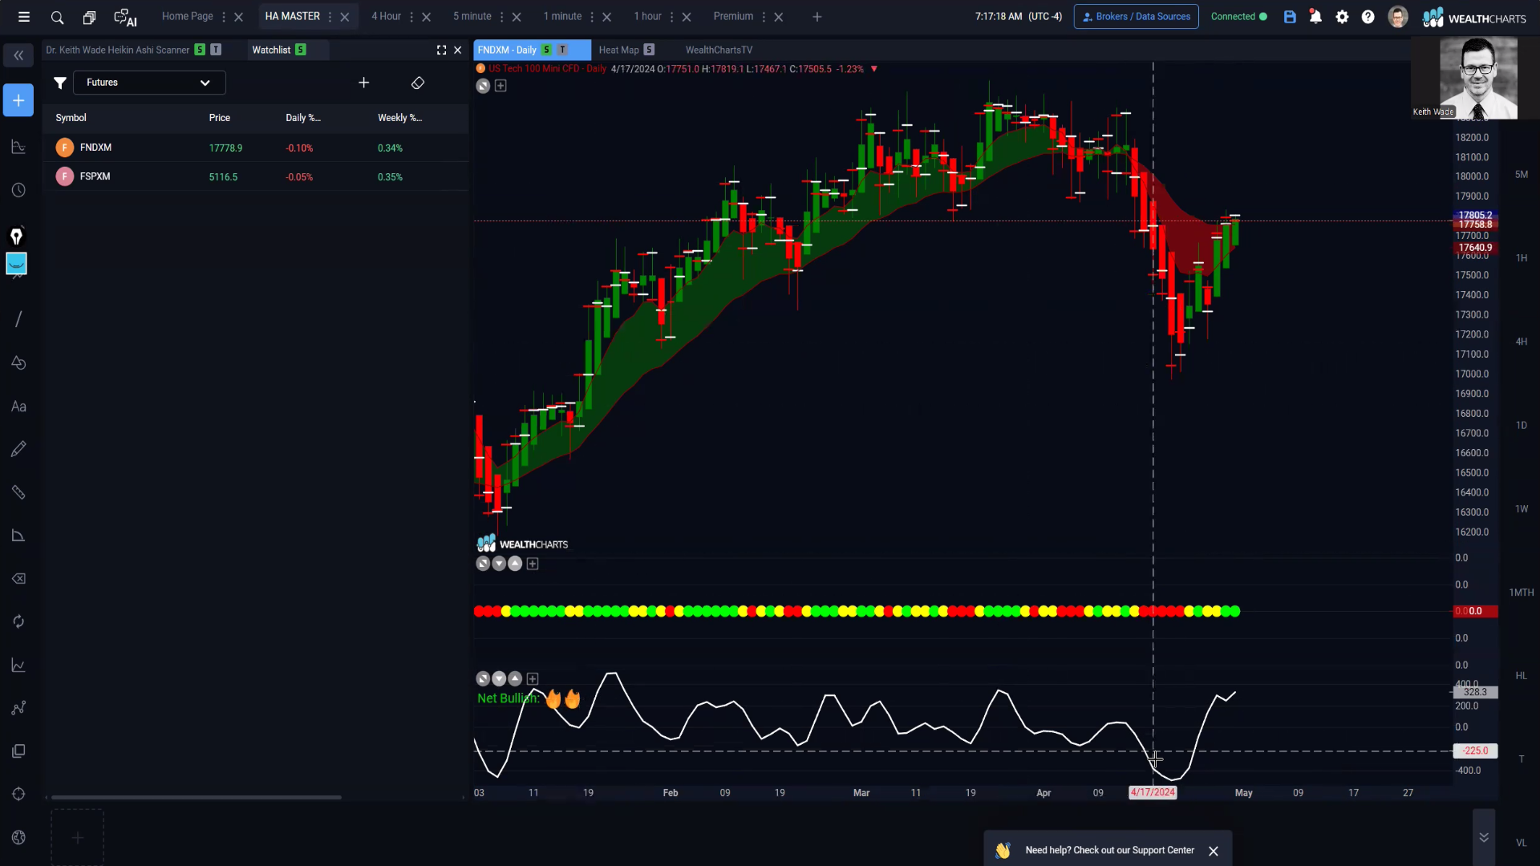
Task: Switch to the 5 minute tab
Action: [472, 17]
